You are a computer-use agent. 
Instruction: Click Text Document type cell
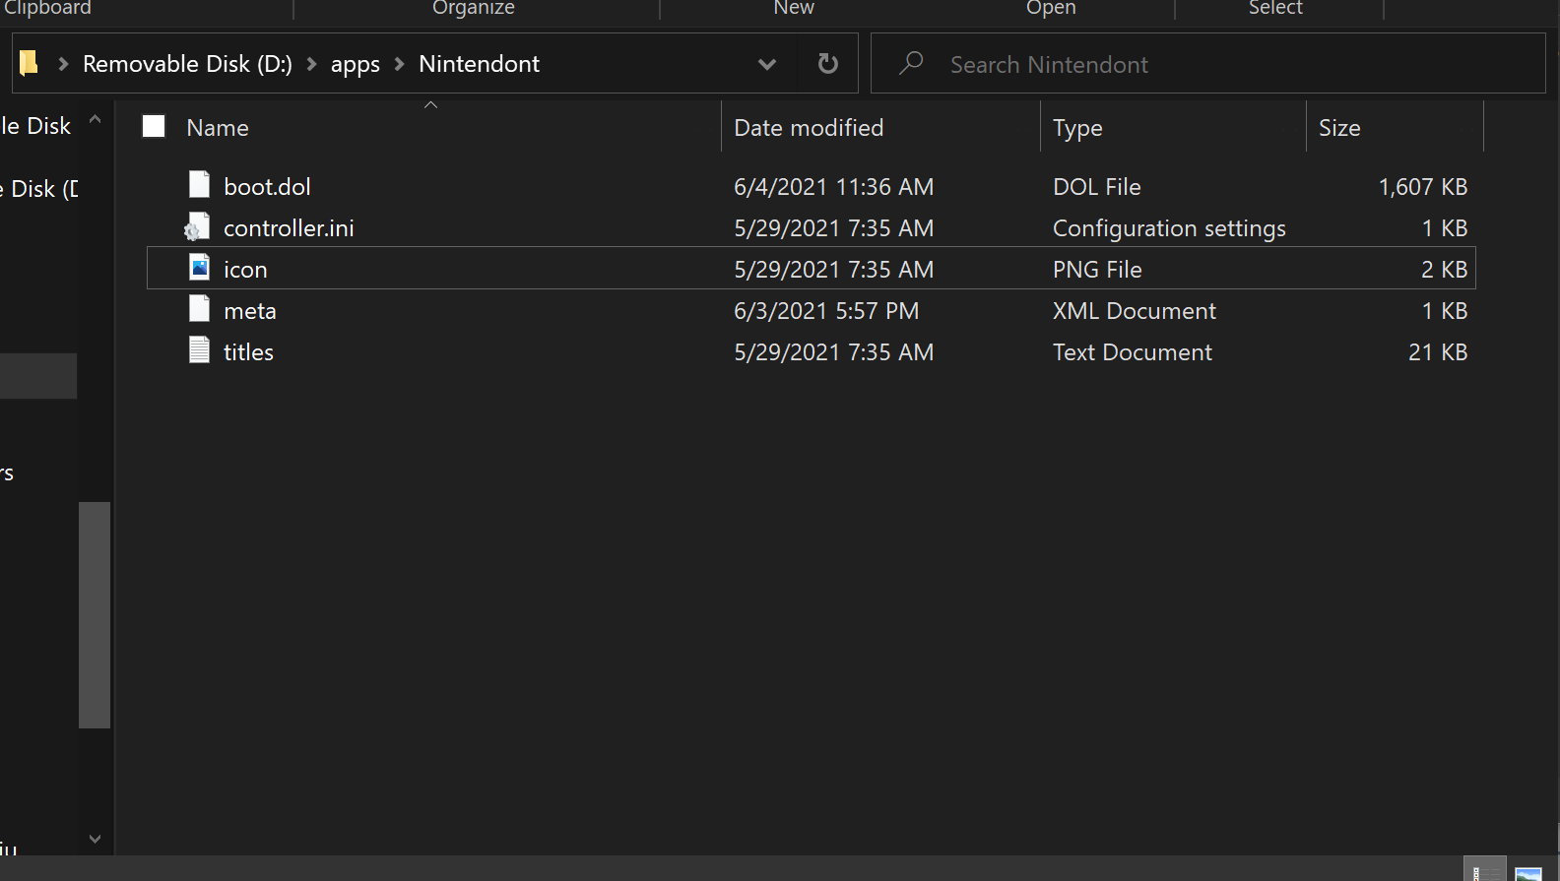click(1133, 351)
